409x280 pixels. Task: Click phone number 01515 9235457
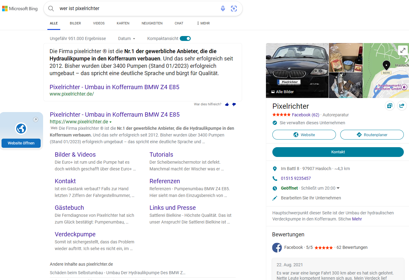tap(296, 178)
